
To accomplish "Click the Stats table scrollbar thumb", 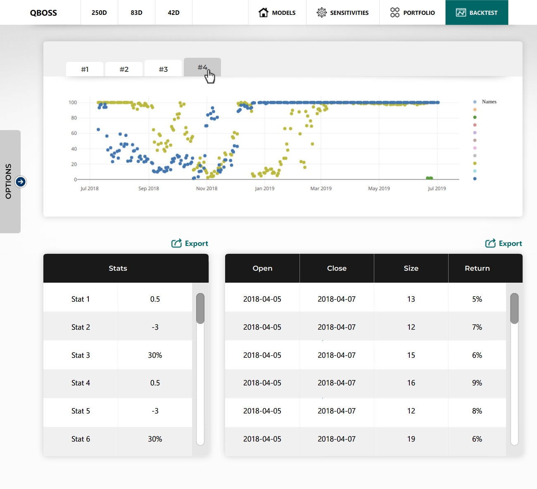I will coord(200,308).
